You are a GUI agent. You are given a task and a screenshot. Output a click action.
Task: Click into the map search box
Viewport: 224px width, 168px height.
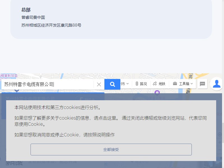pyautogui.click(x=48, y=85)
